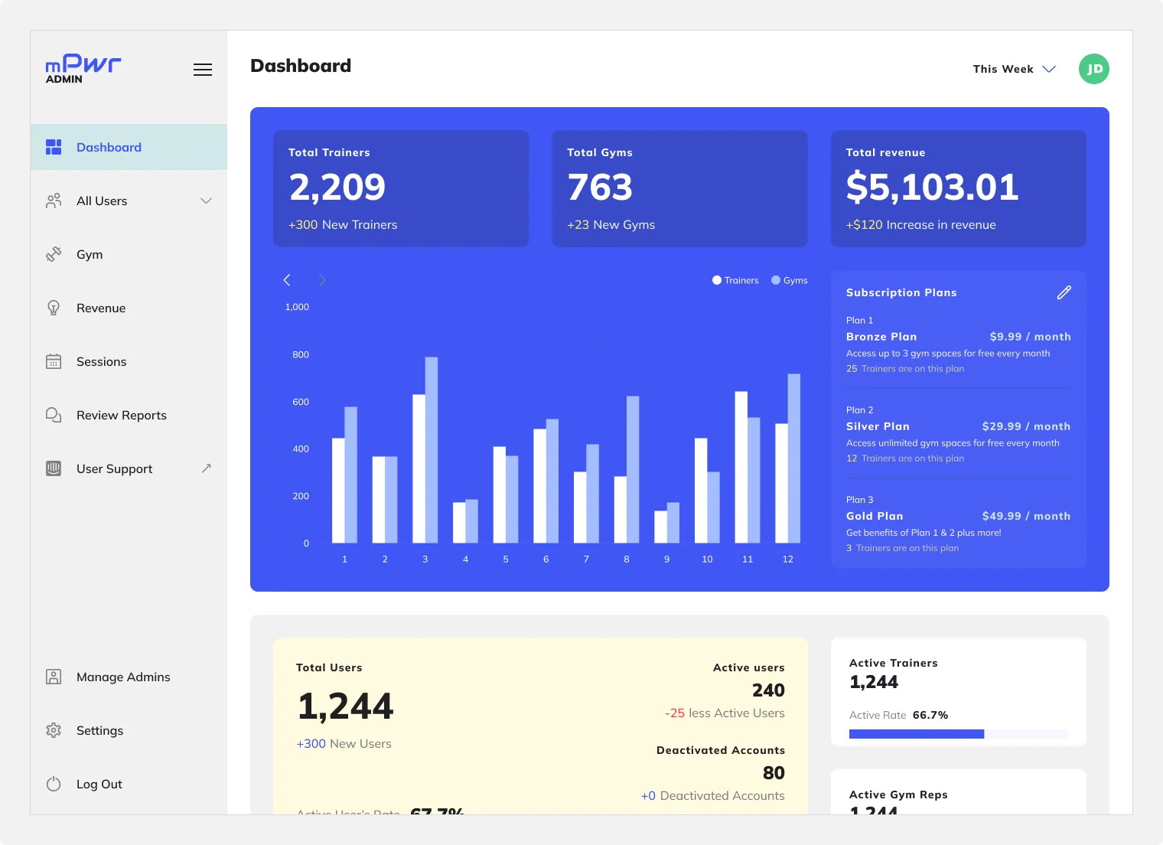This screenshot has height=845, width=1163.
Task: Toggle Gyms series in chart legend
Action: point(790,280)
